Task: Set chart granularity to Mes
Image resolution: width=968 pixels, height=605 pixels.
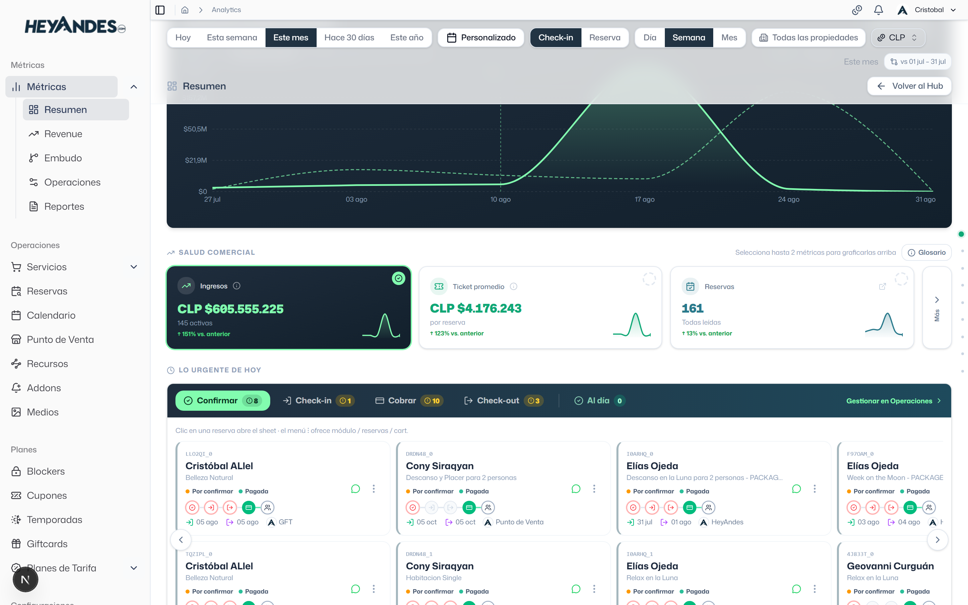Action: point(729,37)
